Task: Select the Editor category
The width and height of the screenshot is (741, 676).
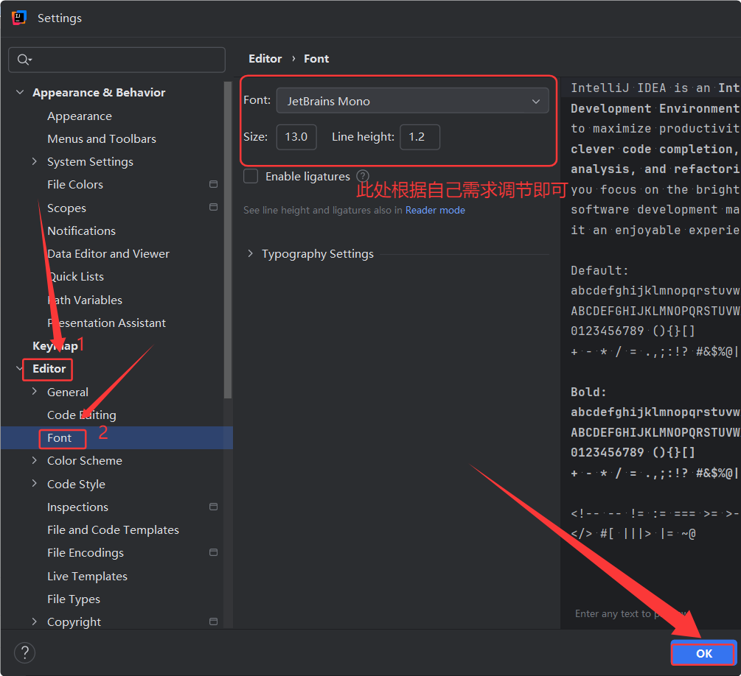Action: [x=49, y=369]
